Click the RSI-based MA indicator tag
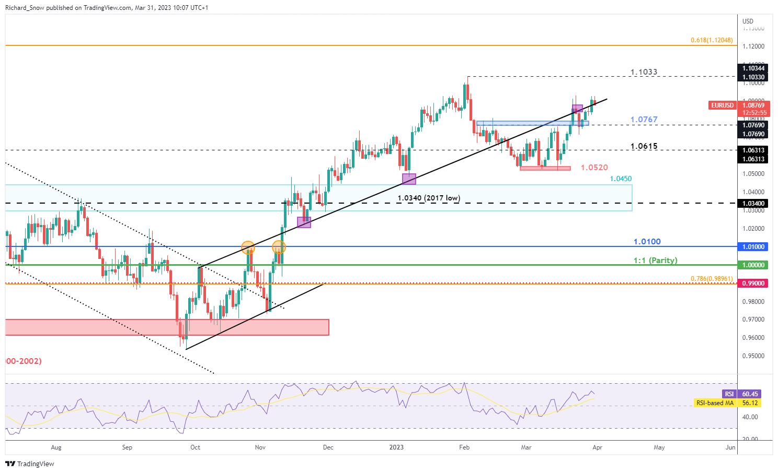 pos(715,403)
